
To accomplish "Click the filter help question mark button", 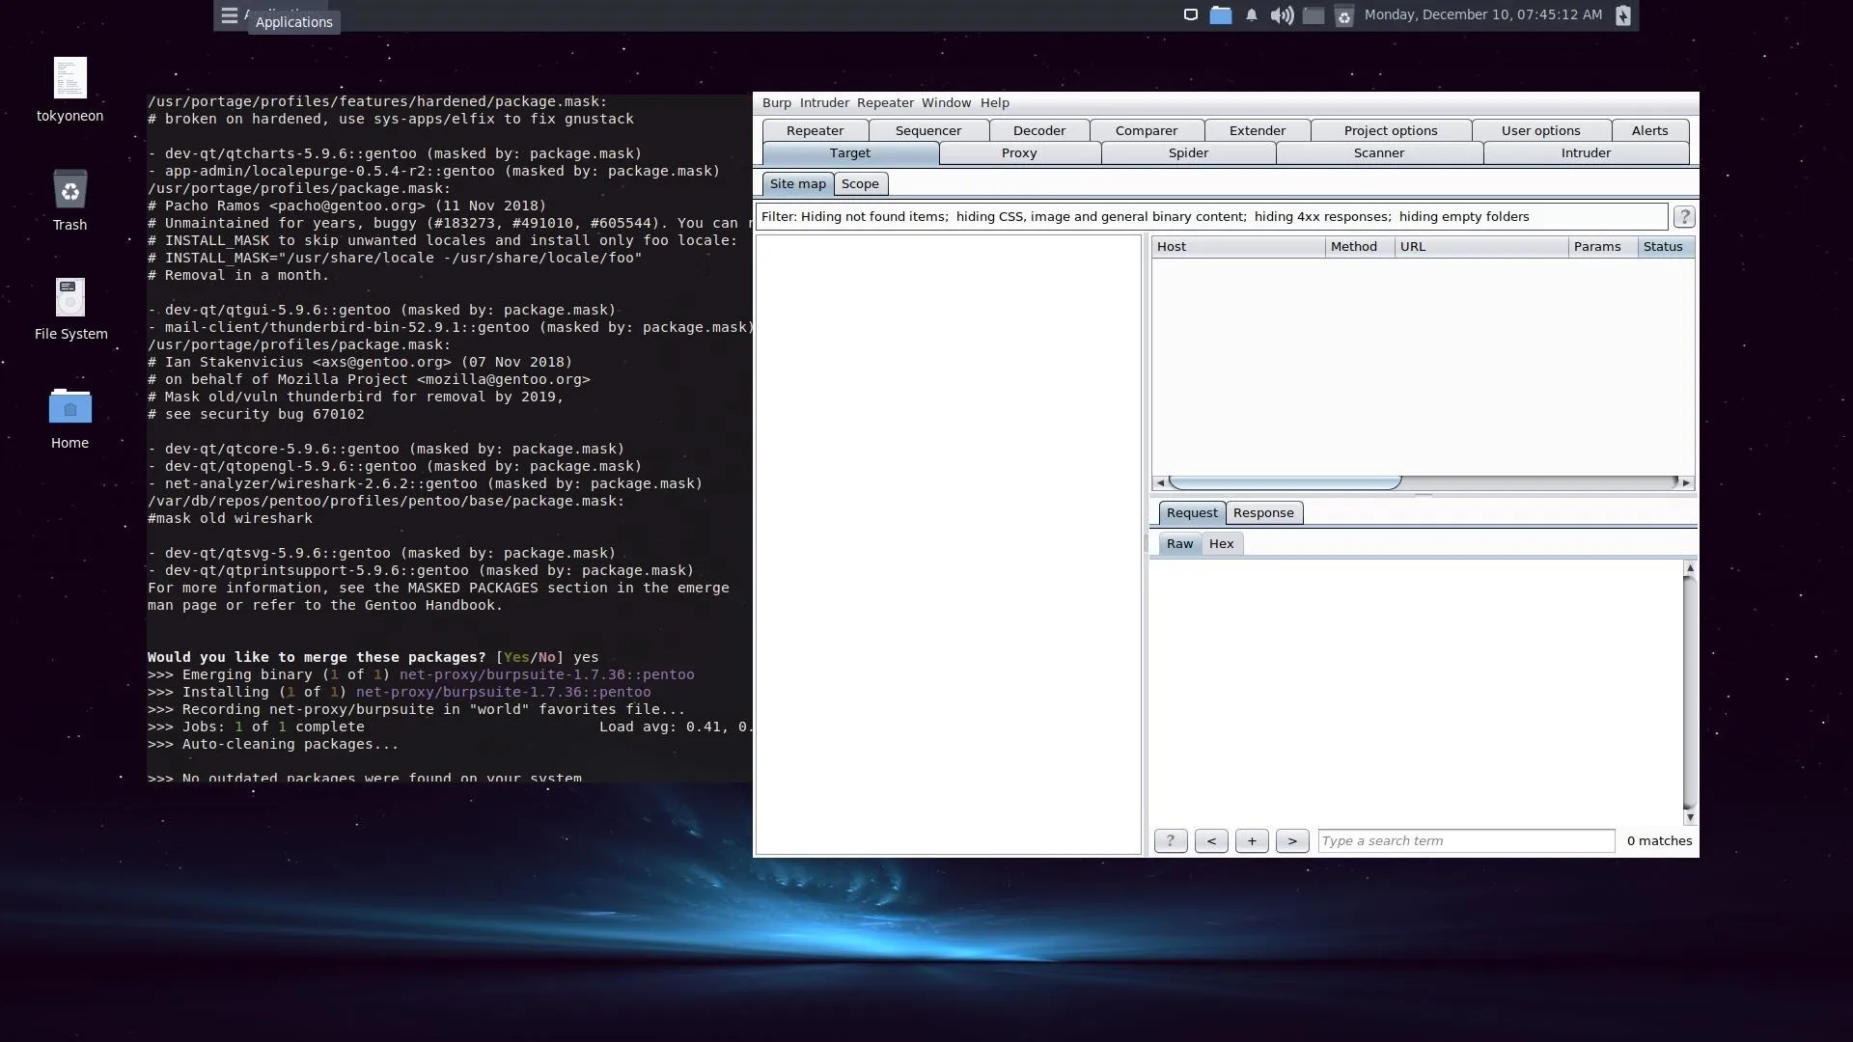I will (1684, 217).
